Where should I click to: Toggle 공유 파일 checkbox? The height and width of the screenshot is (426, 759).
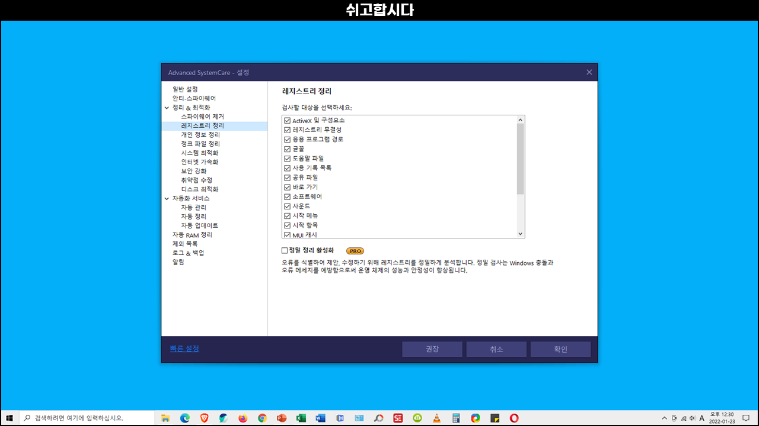[x=287, y=177]
